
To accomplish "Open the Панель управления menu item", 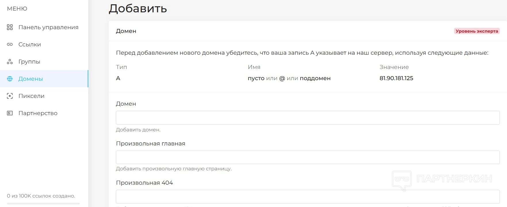I will pos(48,27).
